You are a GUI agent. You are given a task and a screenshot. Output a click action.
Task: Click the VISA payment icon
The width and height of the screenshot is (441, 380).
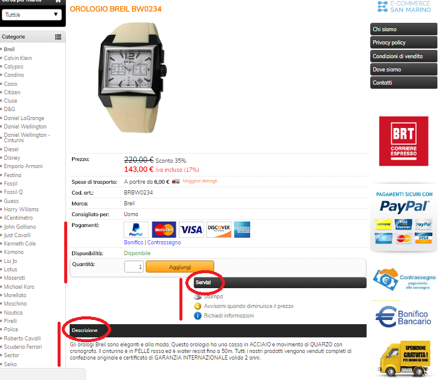[x=191, y=230]
